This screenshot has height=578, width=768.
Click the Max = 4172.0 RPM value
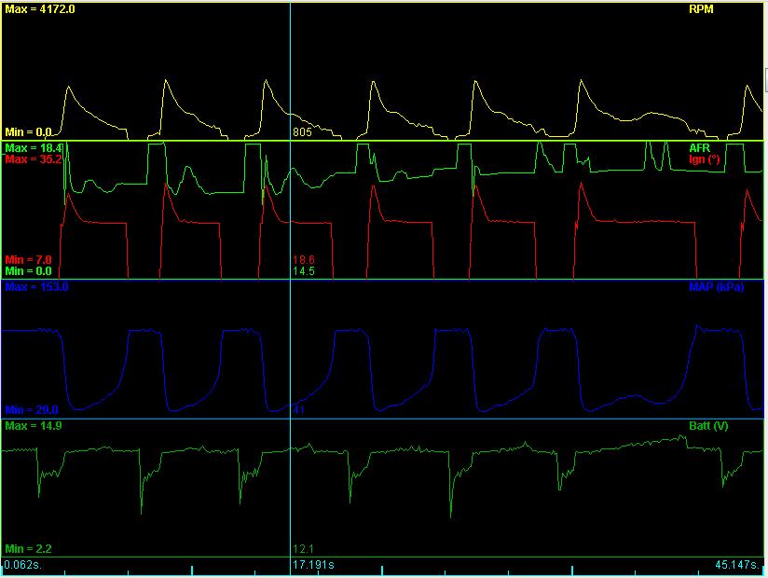click(x=40, y=9)
